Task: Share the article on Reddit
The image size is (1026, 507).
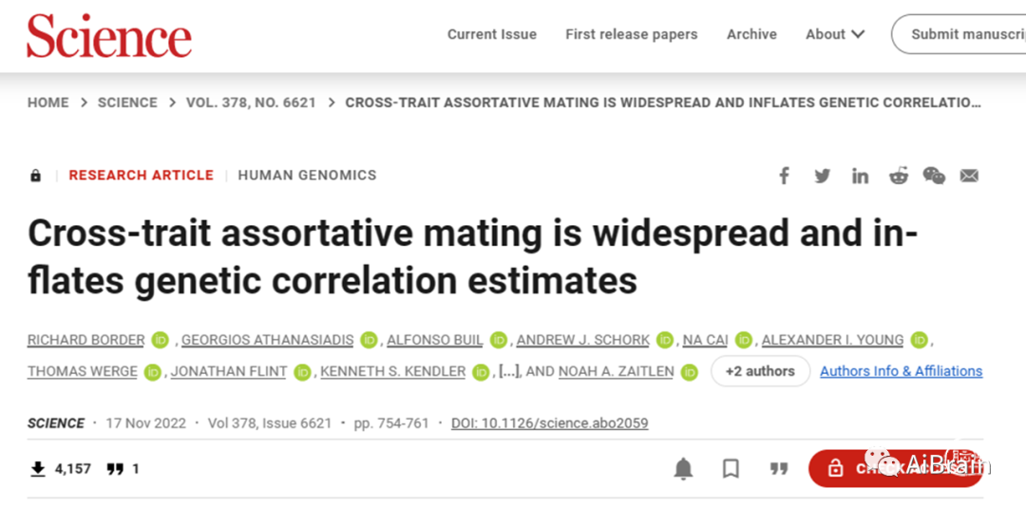Action: (899, 176)
